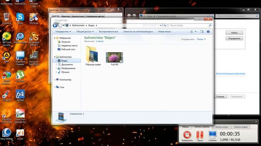
Task: Switch to Монитор tab in properties window
Action: [x=66, y=16]
